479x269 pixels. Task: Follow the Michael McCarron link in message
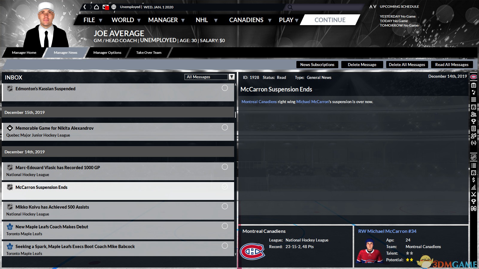tap(313, 102)
